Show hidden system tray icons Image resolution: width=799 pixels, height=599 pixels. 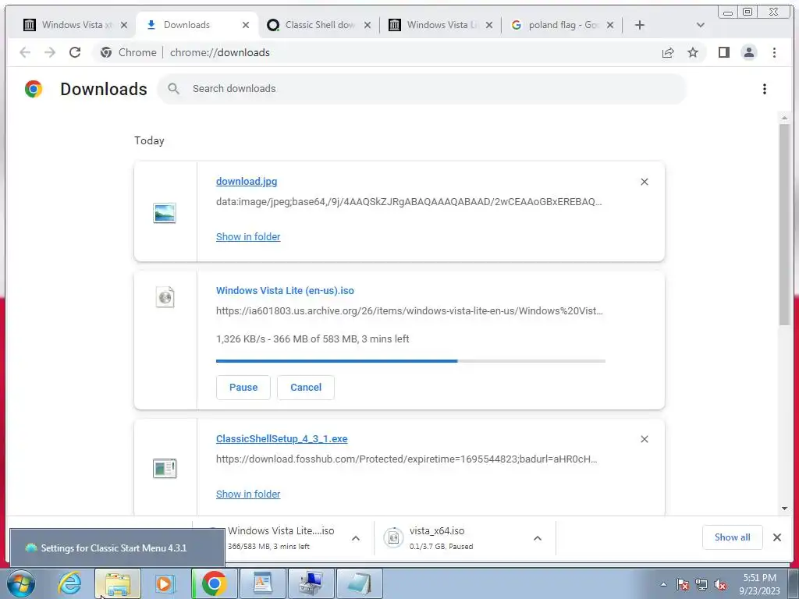coord(663,585)
